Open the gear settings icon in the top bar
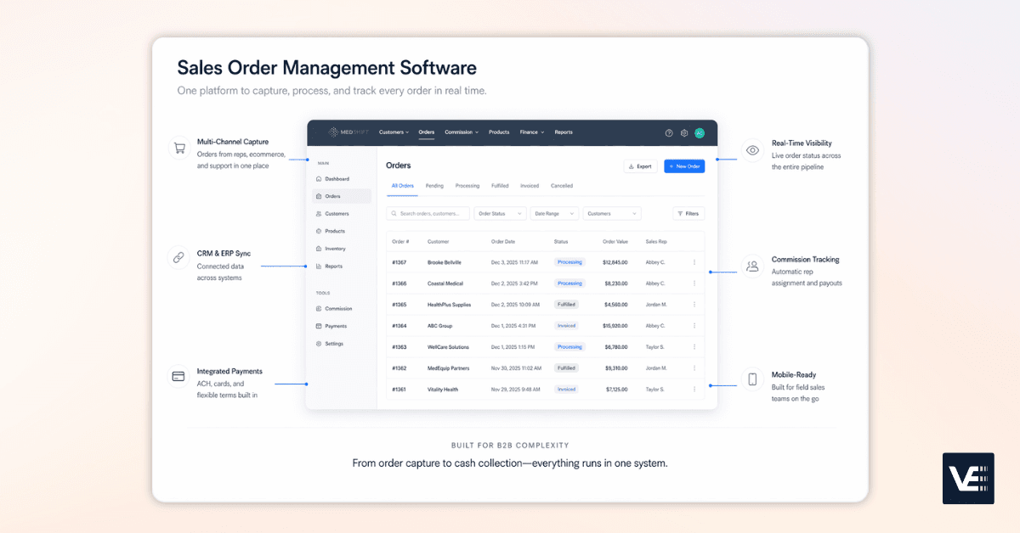1020x533 pixels. tap(684, 132)
